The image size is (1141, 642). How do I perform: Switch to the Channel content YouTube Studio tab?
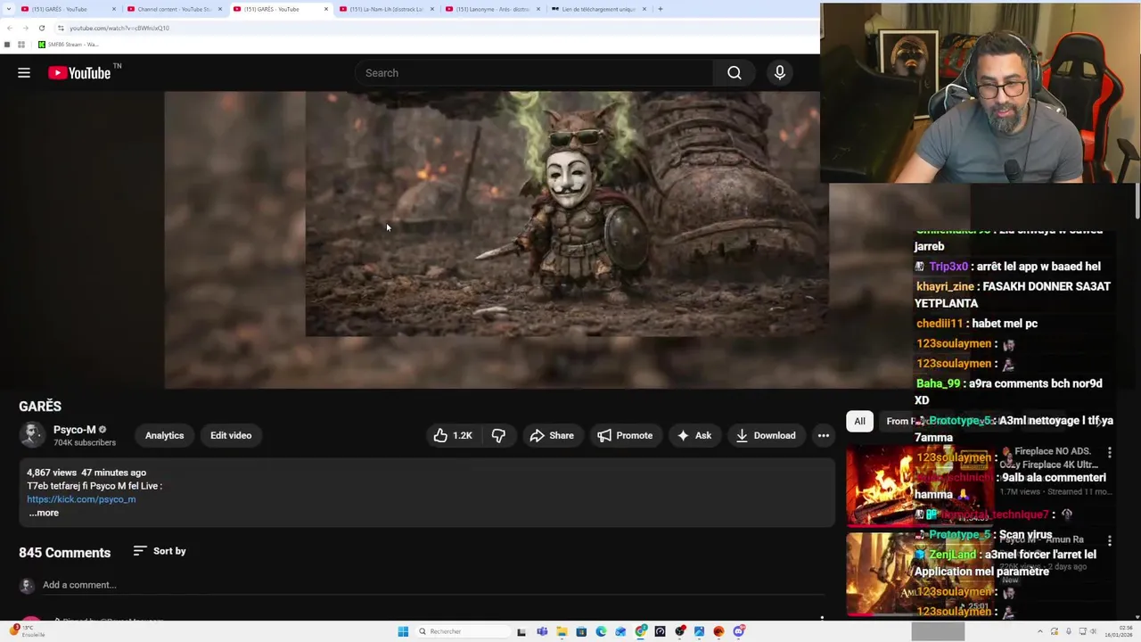click(174, 9)
